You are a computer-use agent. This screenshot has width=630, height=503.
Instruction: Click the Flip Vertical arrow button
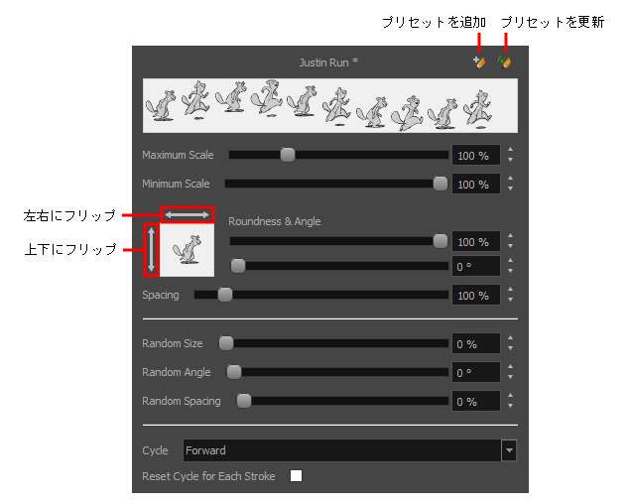(x=152, y=249)
